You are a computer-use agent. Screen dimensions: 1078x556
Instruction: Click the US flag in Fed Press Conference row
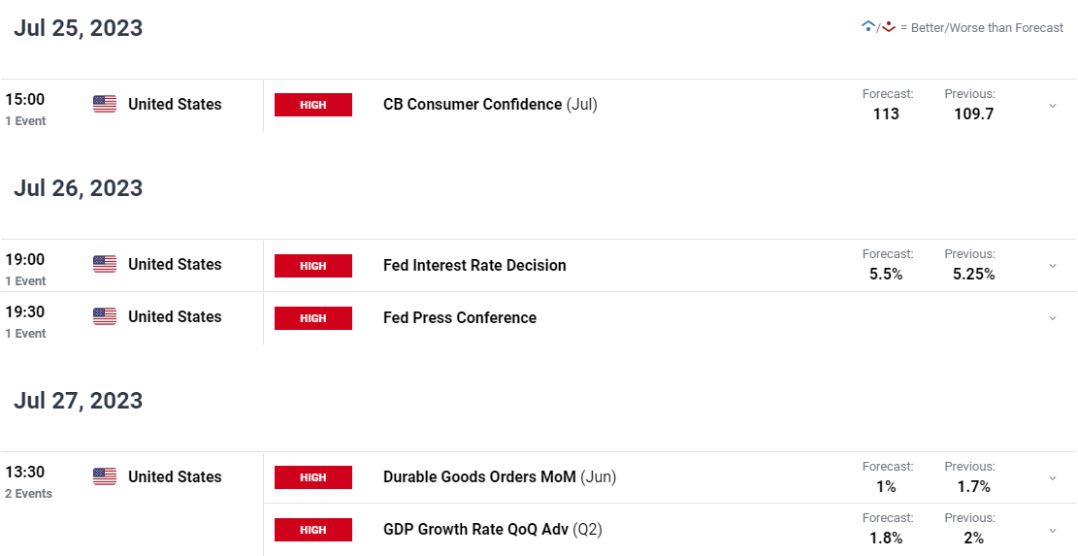(x=105, y=316)
